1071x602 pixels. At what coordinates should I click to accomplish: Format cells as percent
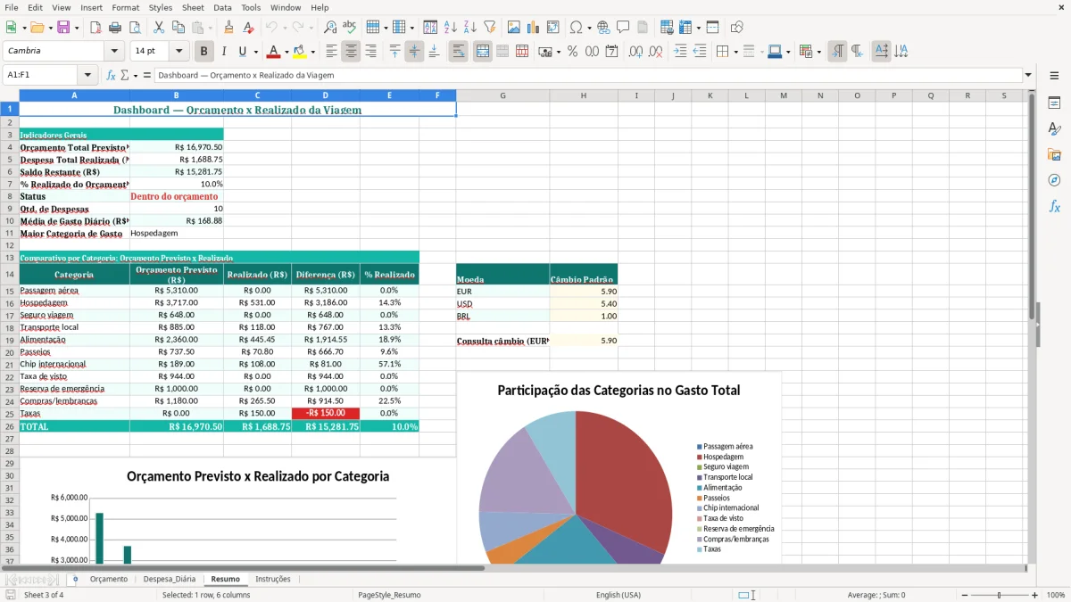572,52
